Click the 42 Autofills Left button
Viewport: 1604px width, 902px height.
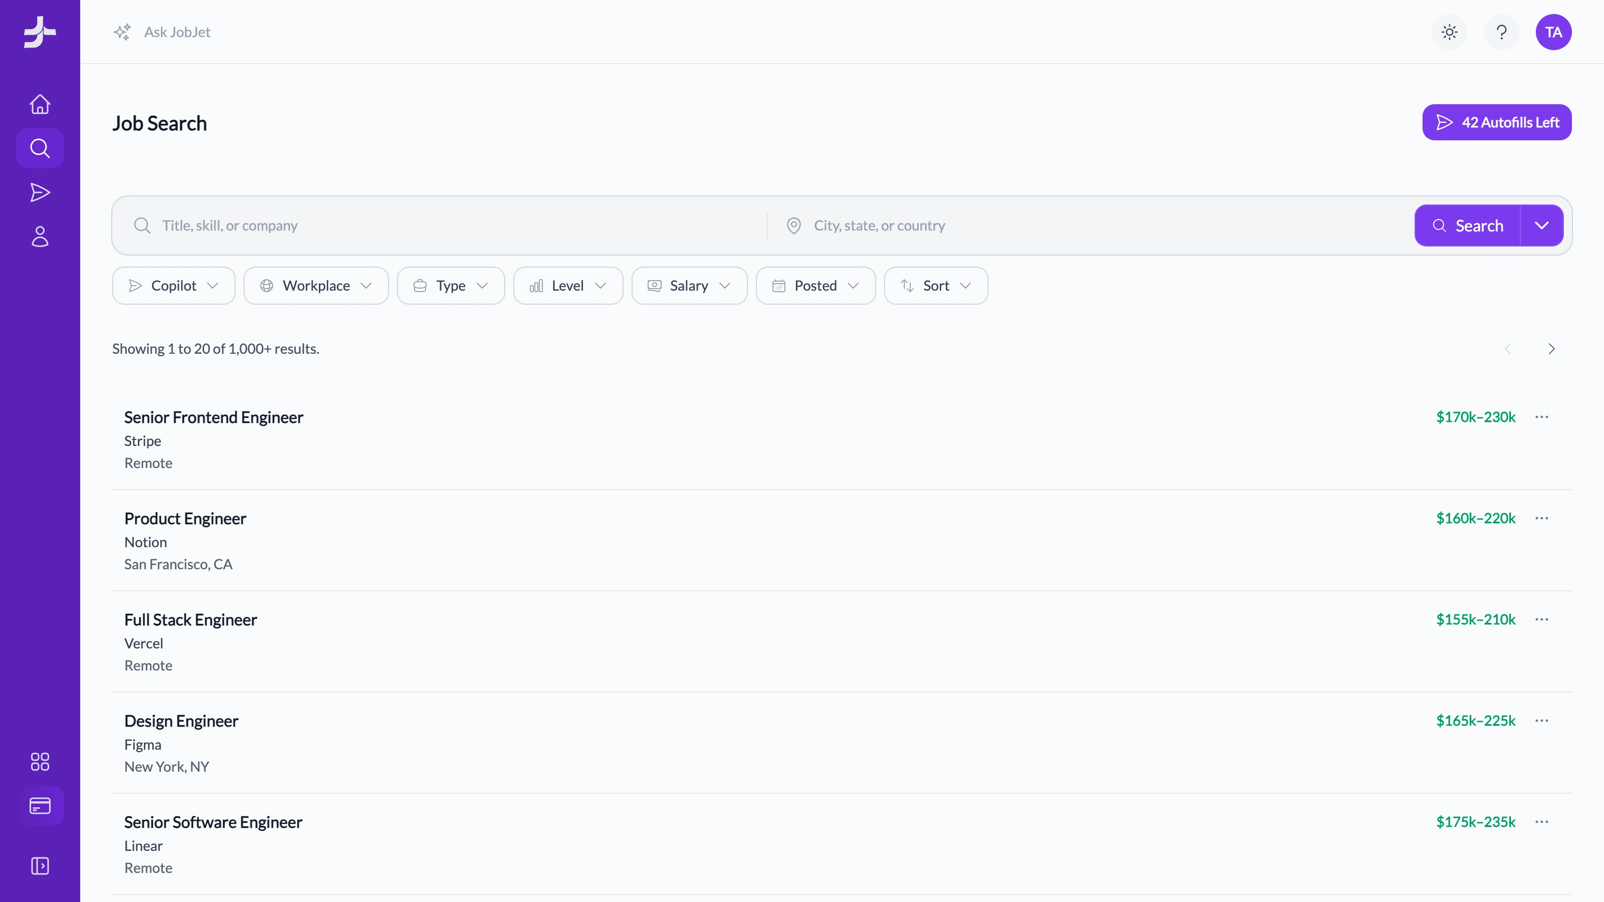[1497, 122]
